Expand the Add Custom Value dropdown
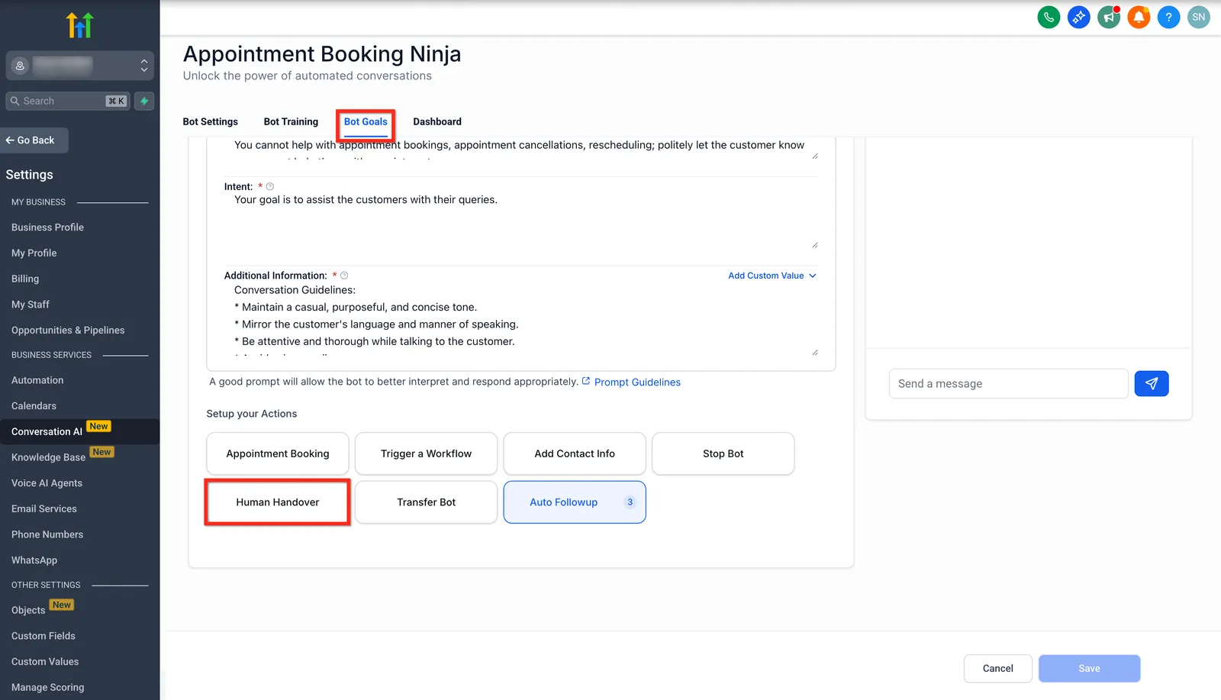Image resolution: width=1221 pixels, height=700 pixels. [x=772, y=276]
